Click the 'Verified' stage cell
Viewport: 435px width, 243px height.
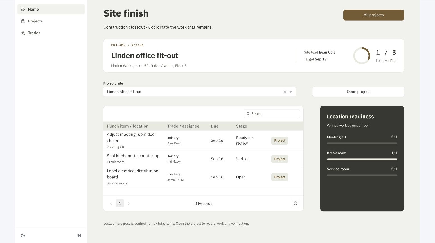[x=243, y=159]
